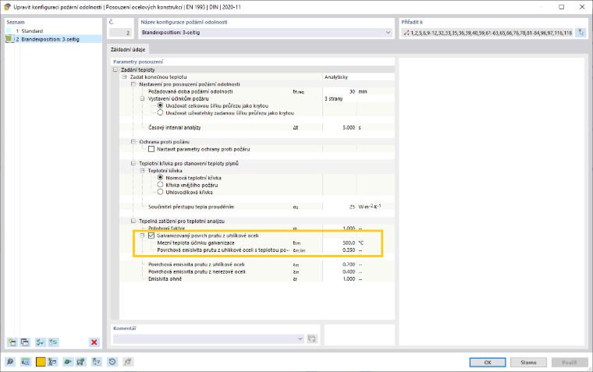Open help search bubble icon
The image size is (593, 372).
point(10,362)
